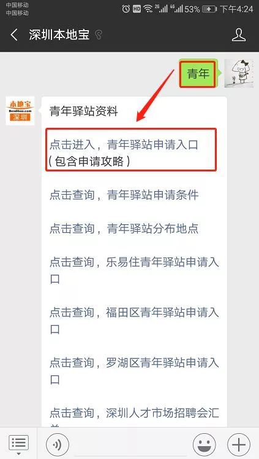Tap the back arrow in the header
The width and height of the screenshot is (259, 459).
pos(14,35)
